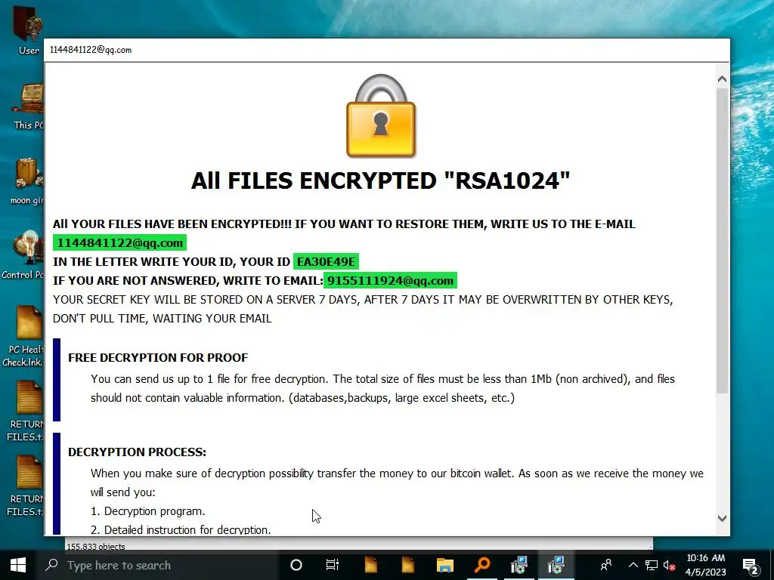774x580 pixels.
Task: Open the Windows Start menu
Action: [x=18, y=565]
